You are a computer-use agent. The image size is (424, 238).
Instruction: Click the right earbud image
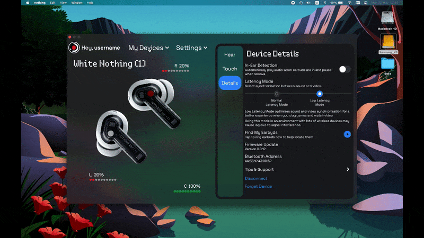[154, 103]
